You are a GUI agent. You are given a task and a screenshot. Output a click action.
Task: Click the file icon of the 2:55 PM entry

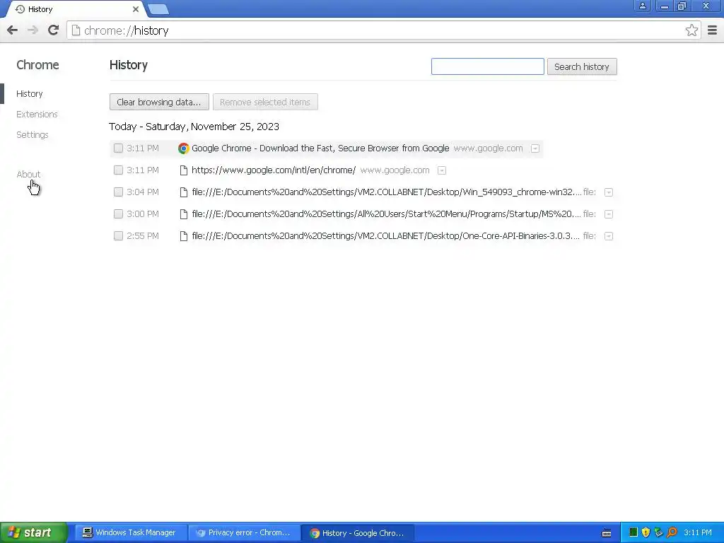(184, 236)
